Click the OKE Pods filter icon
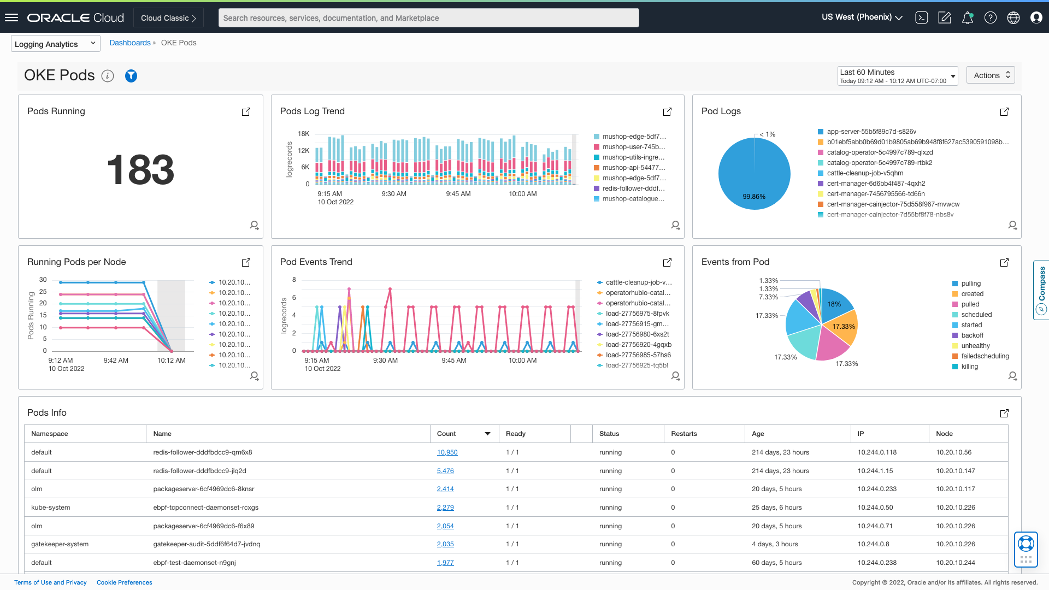Viewport: 1049px width, 590px height. point(131,76)
